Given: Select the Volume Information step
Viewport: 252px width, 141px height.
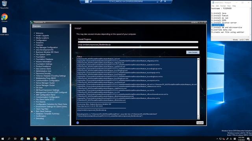Looking at the screenshot, I should [x=44, y=61].
